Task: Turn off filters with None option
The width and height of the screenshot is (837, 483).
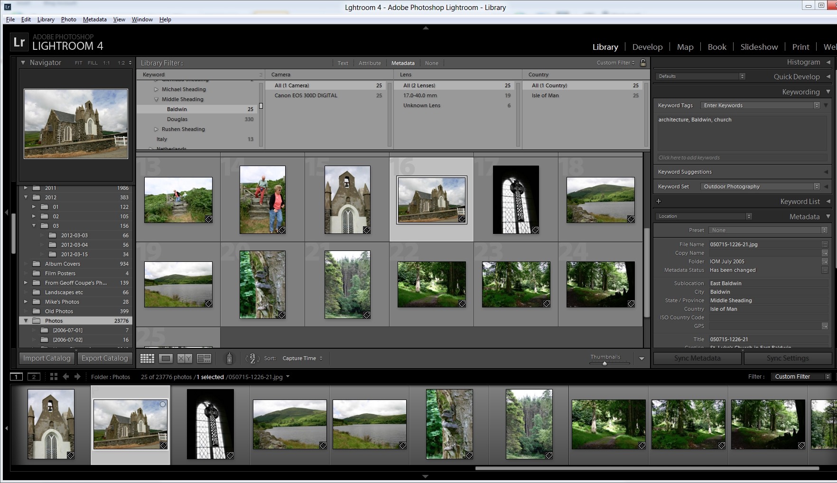Action: coord(431,63)
